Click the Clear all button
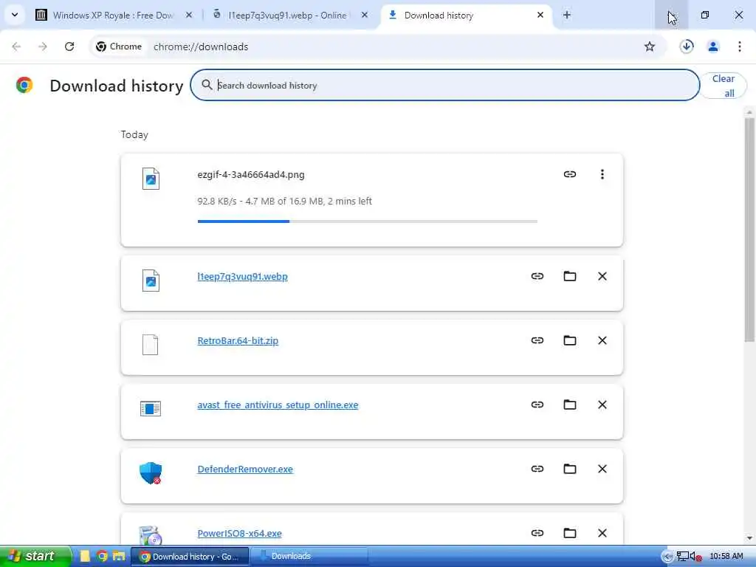 (724, 86)
